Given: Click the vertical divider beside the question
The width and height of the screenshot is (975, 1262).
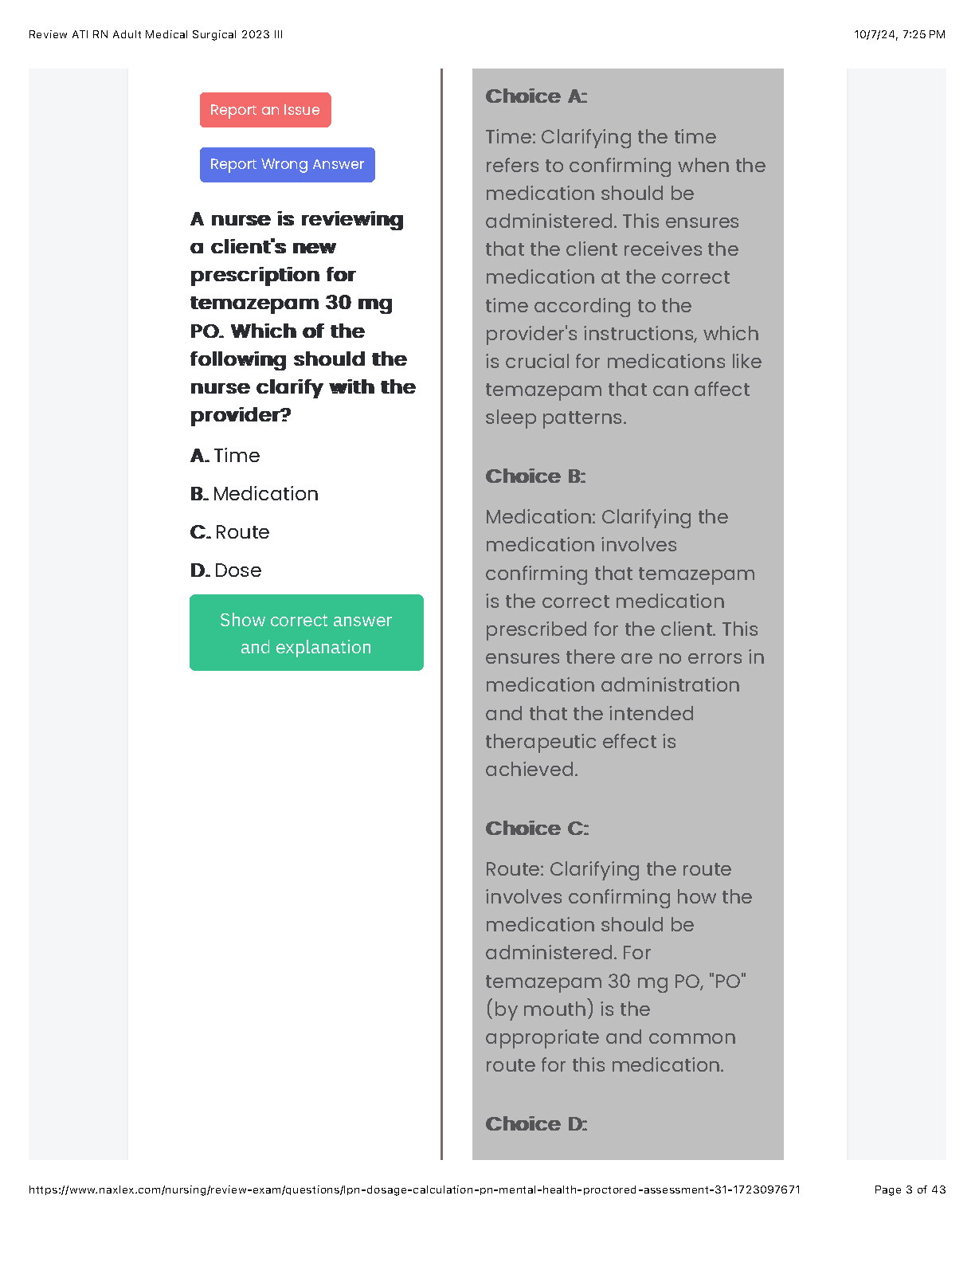Looking at the screenshot, I should (x=441, y=613).
